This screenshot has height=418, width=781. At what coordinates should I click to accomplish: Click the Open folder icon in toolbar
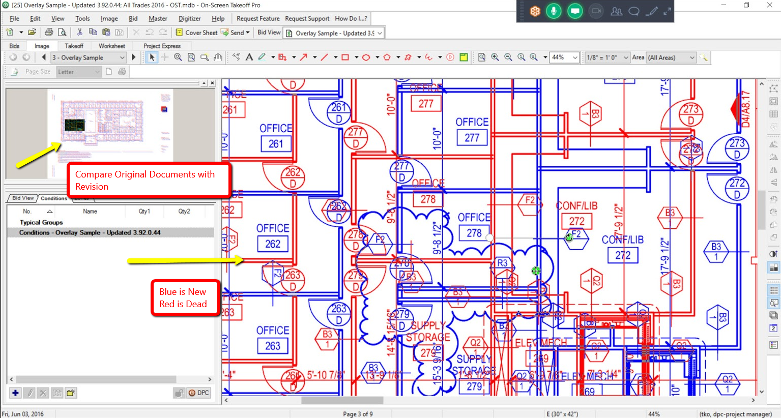point(32,32)
